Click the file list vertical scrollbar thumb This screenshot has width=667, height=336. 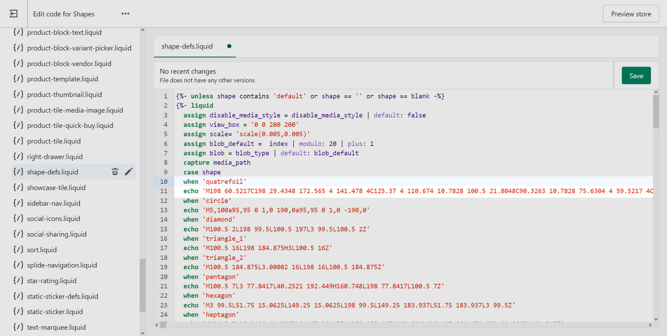click(x=142, y=285)
